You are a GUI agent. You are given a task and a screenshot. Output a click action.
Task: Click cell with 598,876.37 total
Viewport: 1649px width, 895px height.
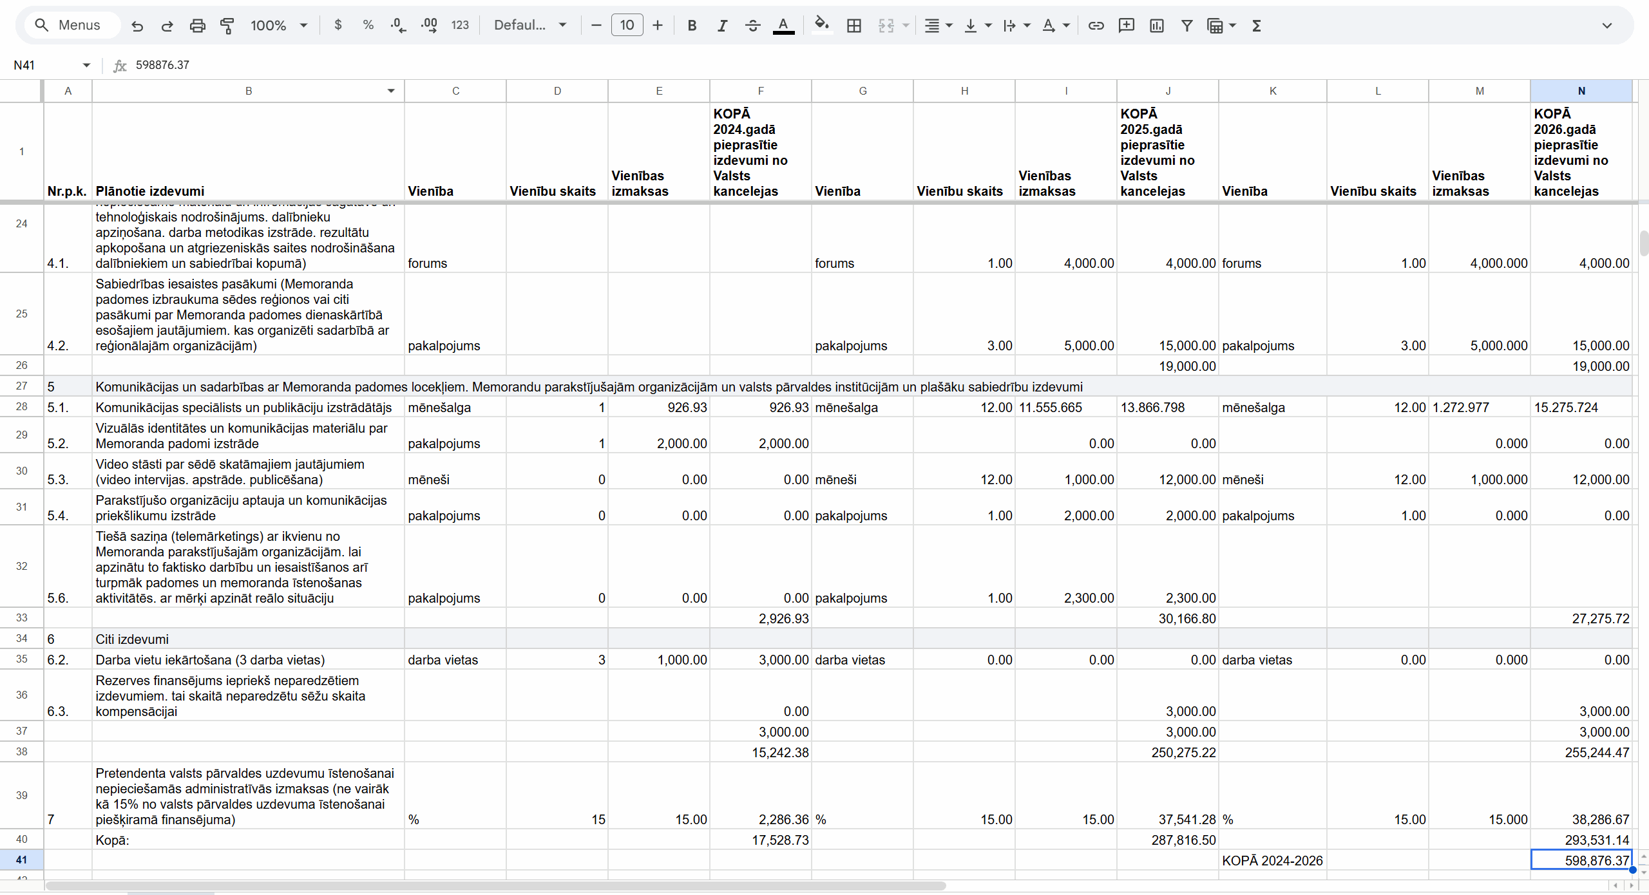(x=1581, y=860)
